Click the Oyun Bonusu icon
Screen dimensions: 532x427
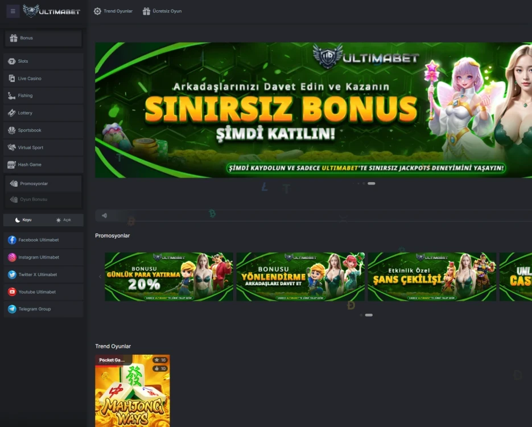(x=14, y=199)
